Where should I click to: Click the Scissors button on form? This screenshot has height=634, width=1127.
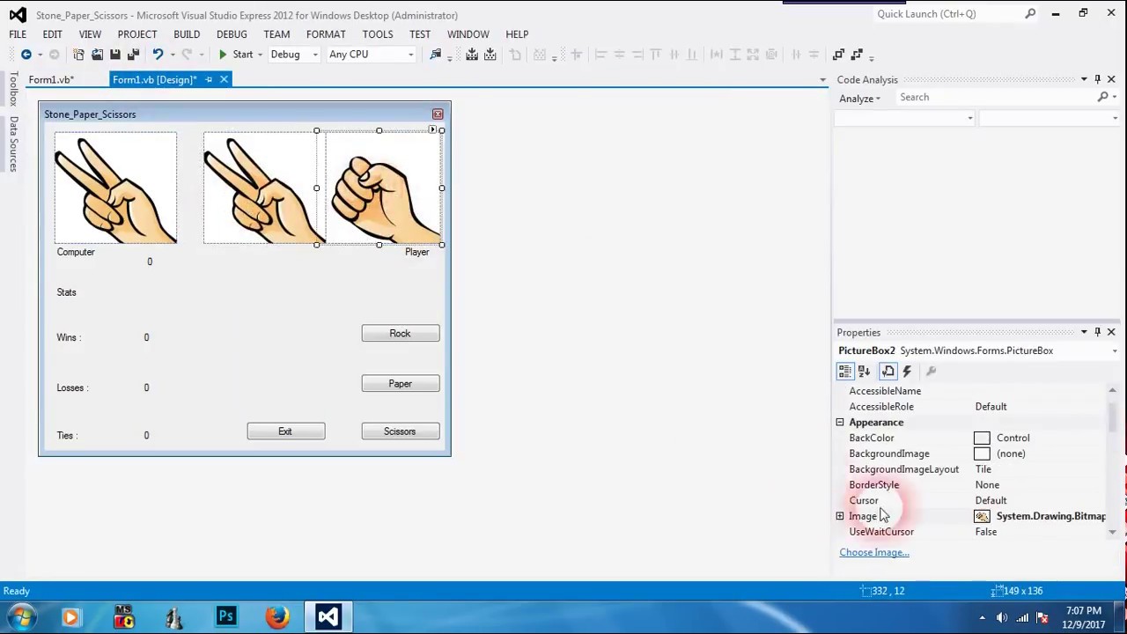(400, 431)
